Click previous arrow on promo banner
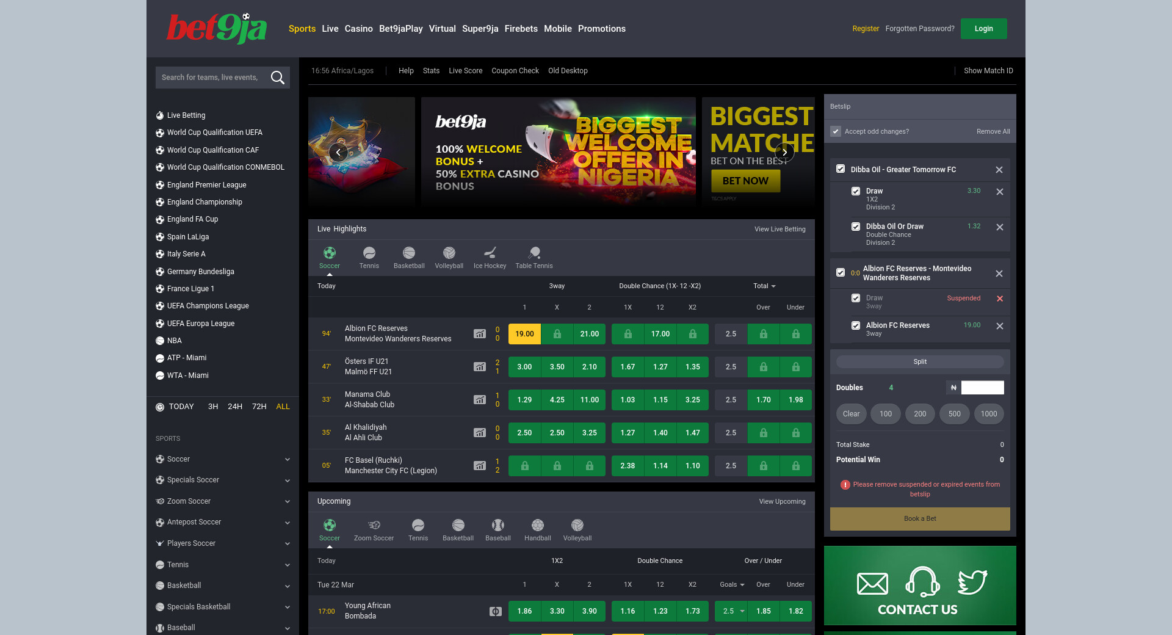 [x=338, y=152]
